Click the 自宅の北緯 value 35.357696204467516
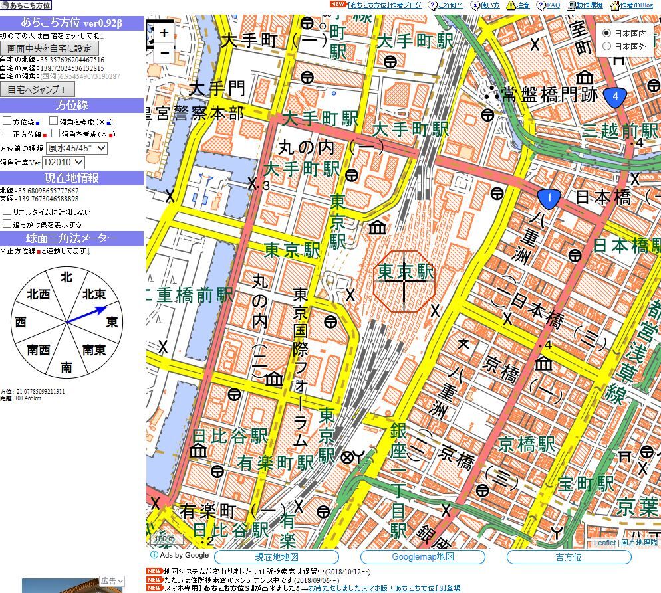 [72, 60]
